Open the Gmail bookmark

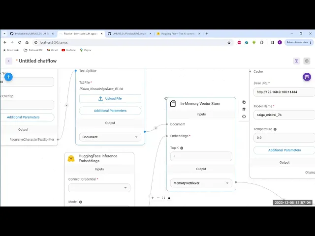point(52,50)
